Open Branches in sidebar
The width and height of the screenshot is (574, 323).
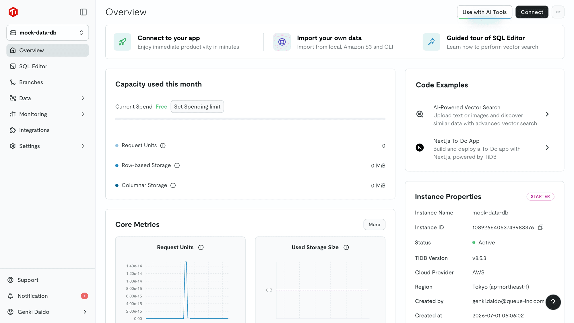pos(48,82)
